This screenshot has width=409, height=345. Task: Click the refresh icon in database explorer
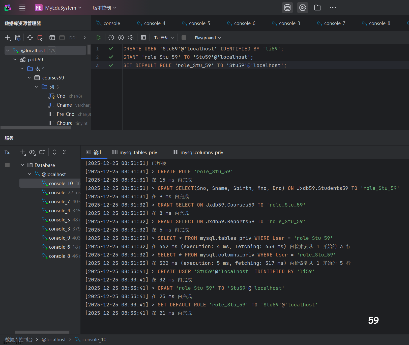coord(30,38)
